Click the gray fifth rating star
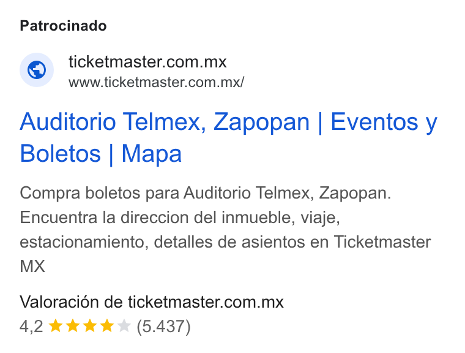Image resolution: width=465 pixels, height=353 pixels. pyautogui.click(x=124, y=325)
